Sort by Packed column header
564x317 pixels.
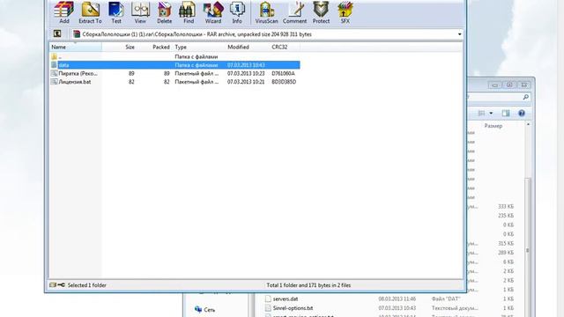(160, 47)
